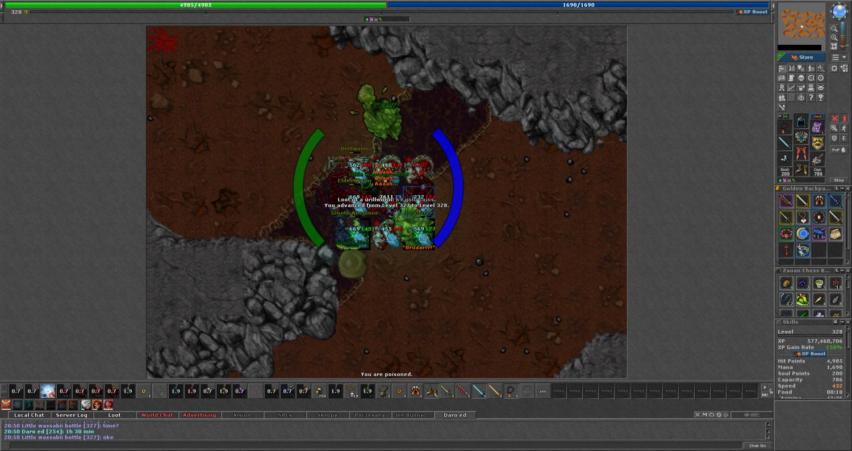Select the cookie item with count 4
852x451 pixels.
(x=786, y=284)
